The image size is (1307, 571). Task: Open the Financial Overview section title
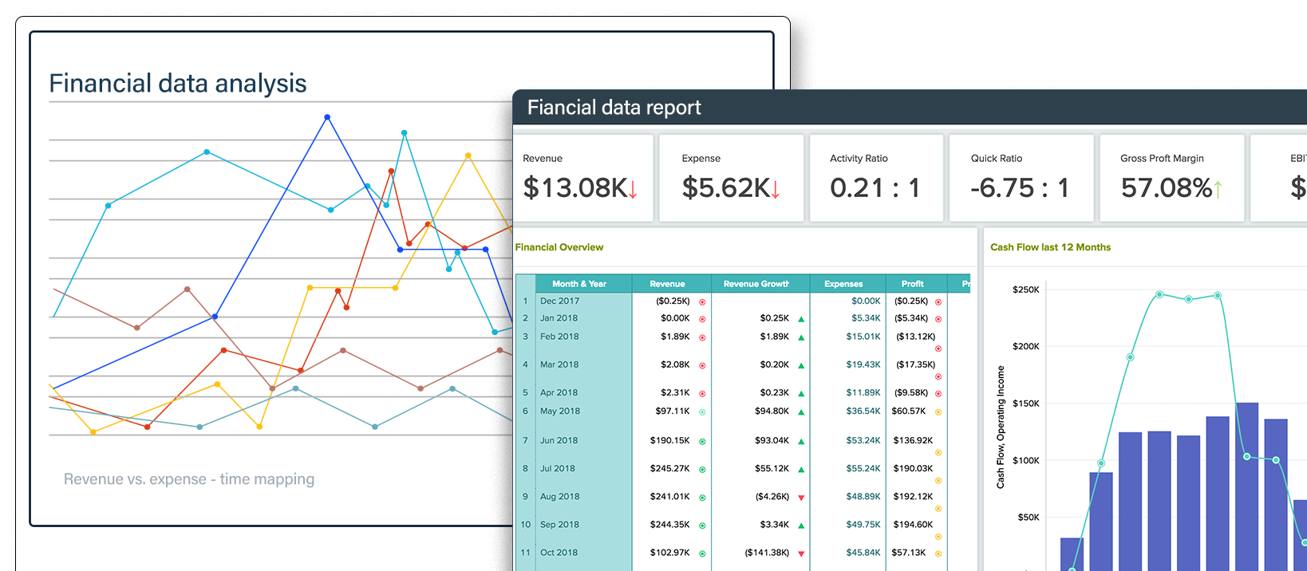559,247
